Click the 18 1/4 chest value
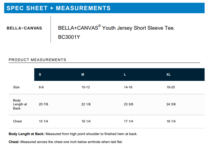 pos(171,121)
